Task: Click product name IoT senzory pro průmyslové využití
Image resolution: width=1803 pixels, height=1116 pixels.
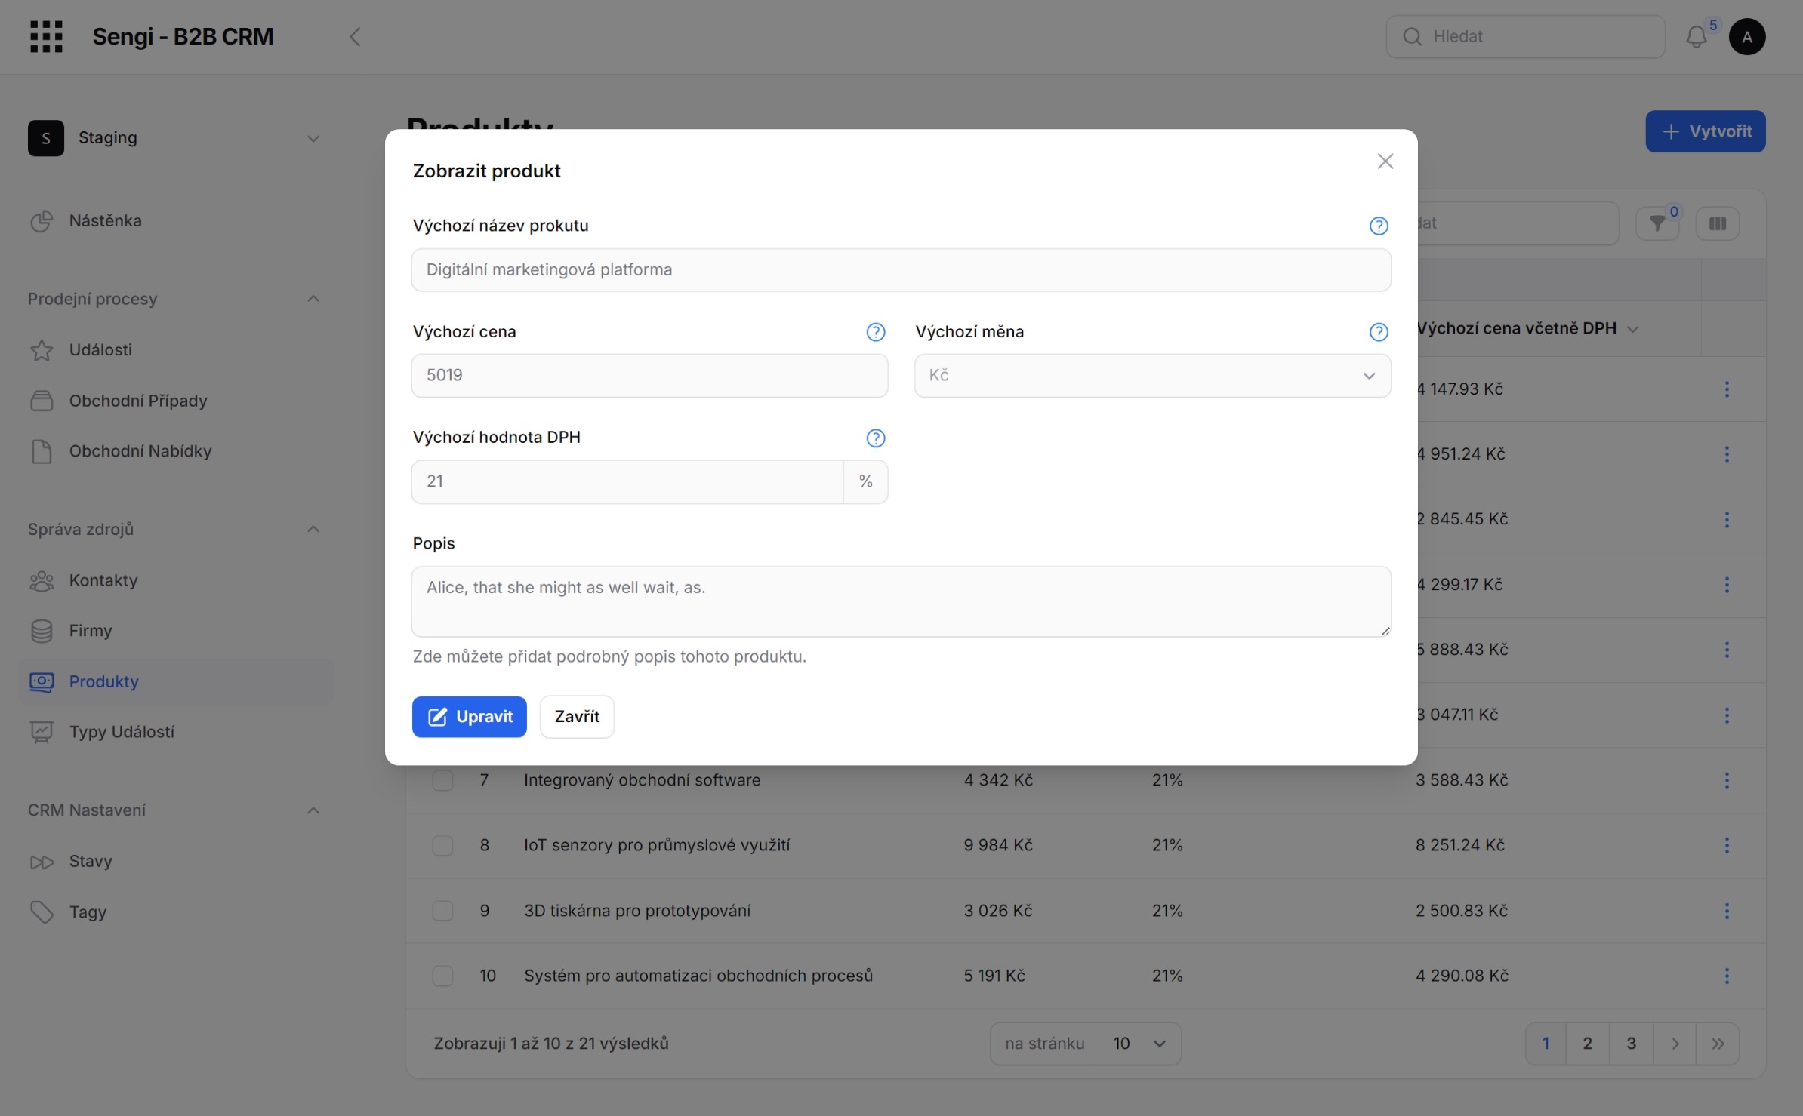Action: click(657, 845)
